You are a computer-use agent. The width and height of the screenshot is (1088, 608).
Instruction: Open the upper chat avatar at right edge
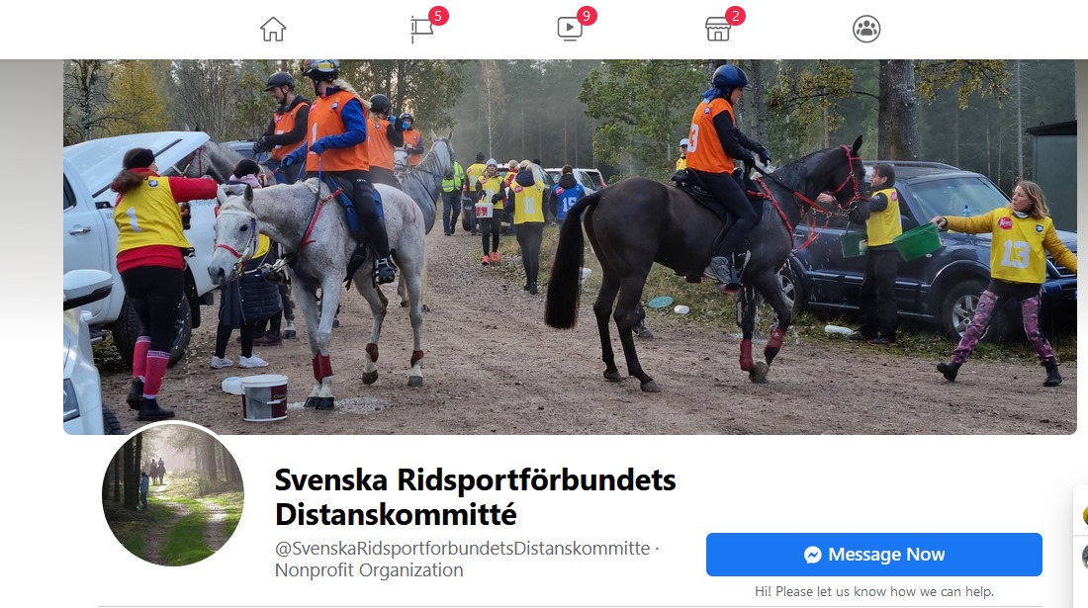pyautogui.click(x=1084, y=515)
